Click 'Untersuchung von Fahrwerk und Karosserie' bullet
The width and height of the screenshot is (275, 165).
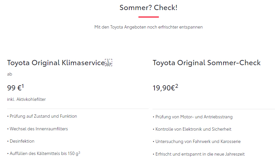pos(197,141)
